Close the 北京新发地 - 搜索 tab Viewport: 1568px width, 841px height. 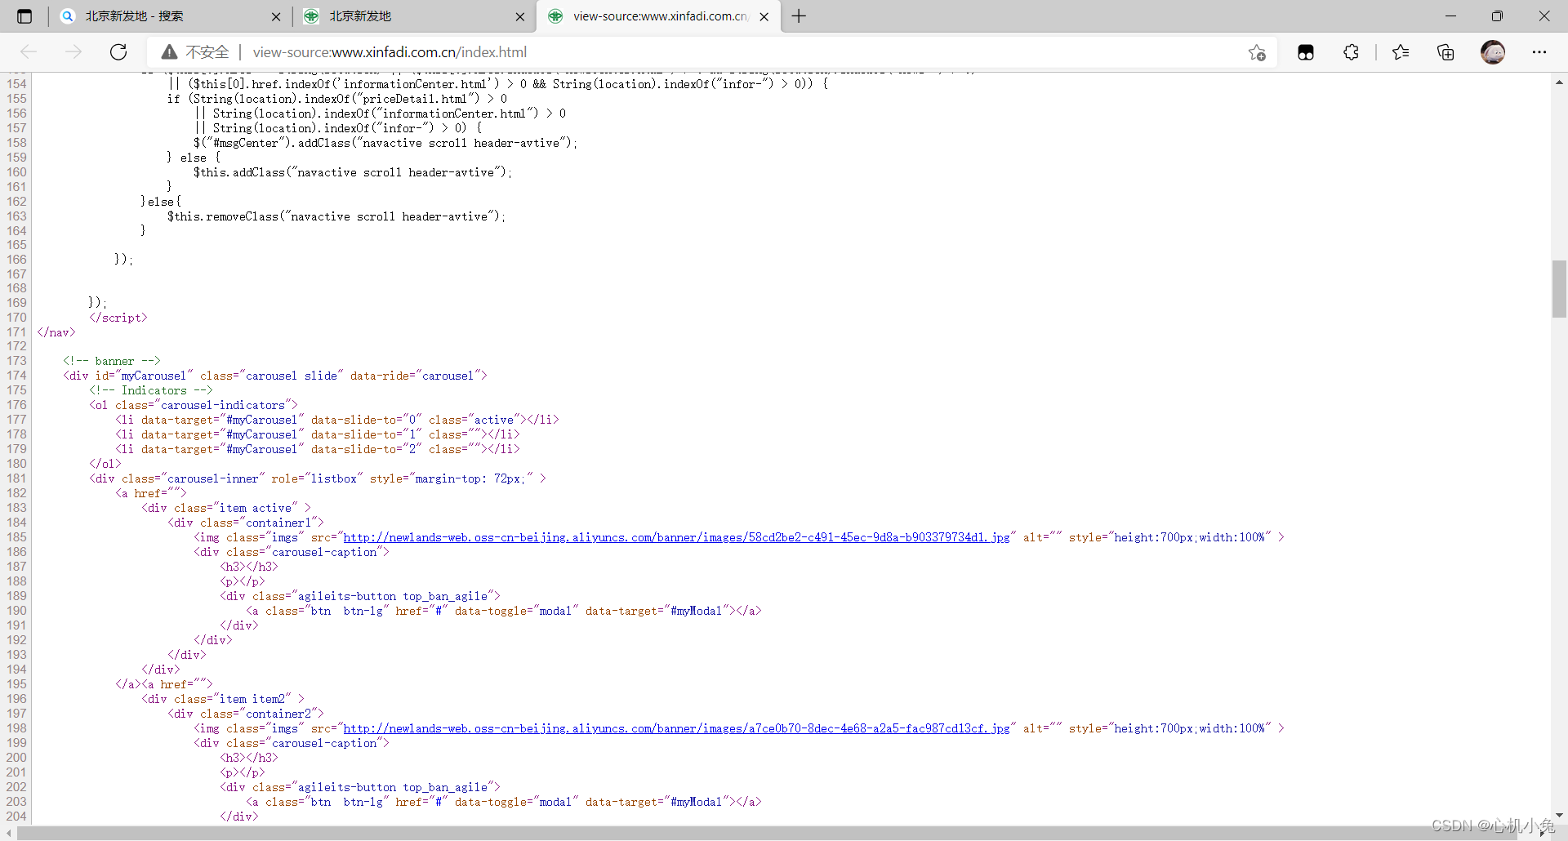(x=276, y=16)
